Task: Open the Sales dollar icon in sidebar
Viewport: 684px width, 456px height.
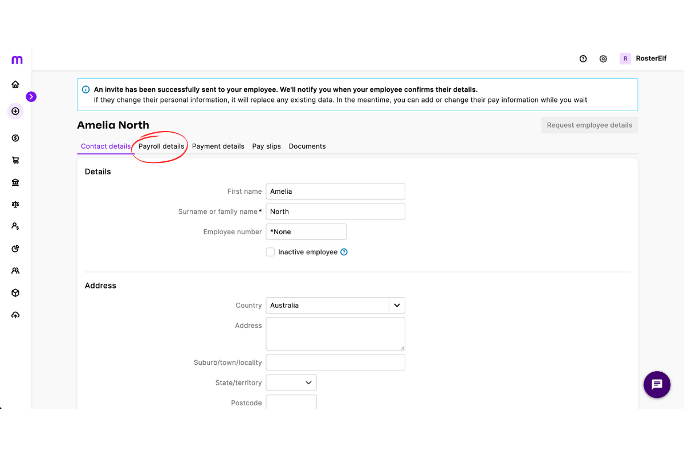Action: 15,138
